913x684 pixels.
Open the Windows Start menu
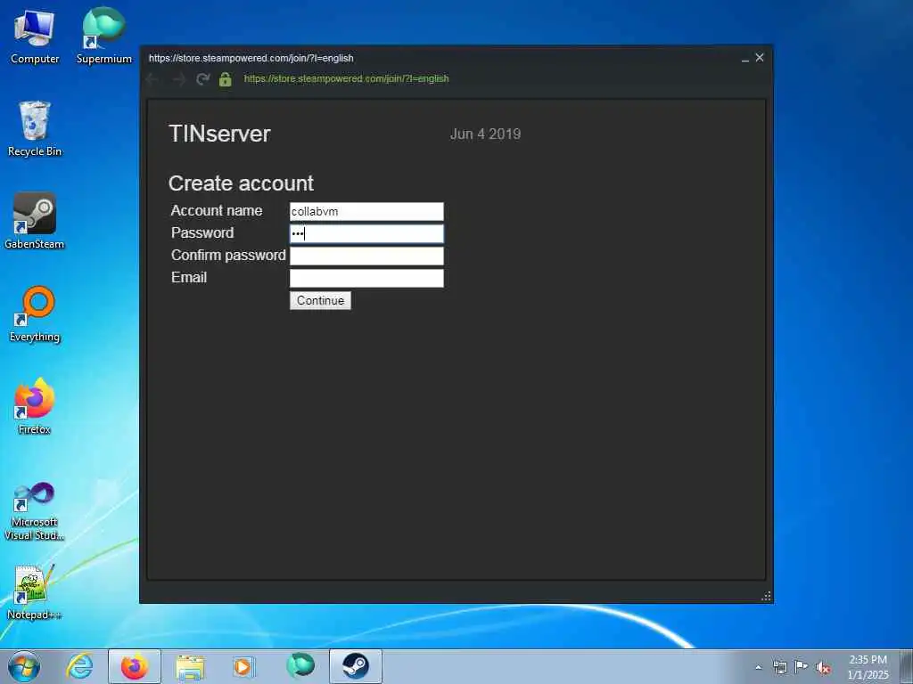pos(24,666)
